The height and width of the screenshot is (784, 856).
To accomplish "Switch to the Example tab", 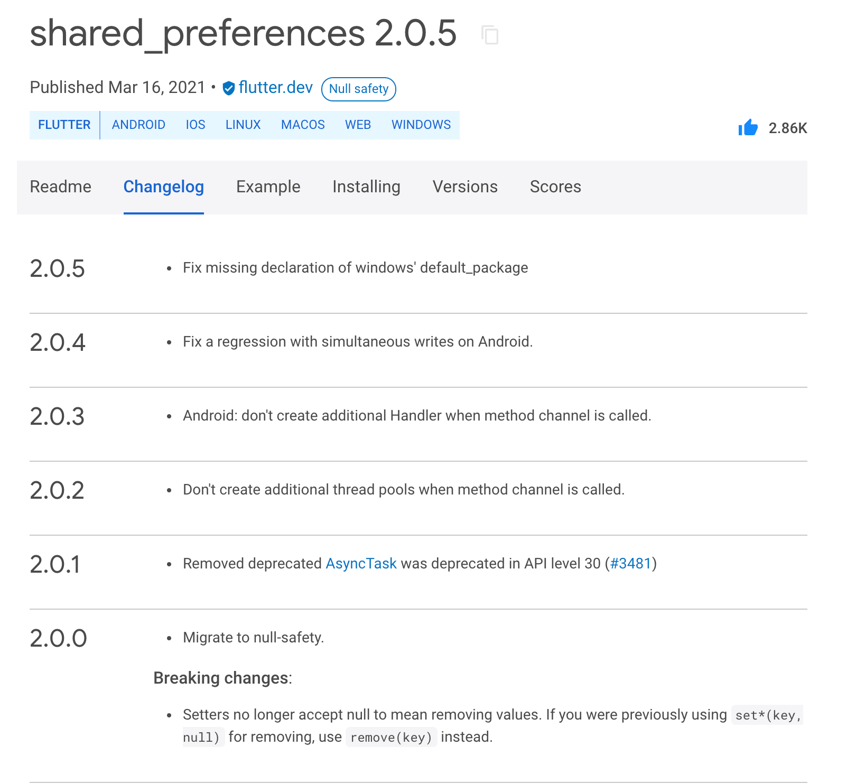I will 268,187.
